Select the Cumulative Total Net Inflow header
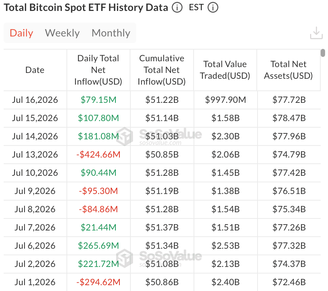 click(162, 70)
